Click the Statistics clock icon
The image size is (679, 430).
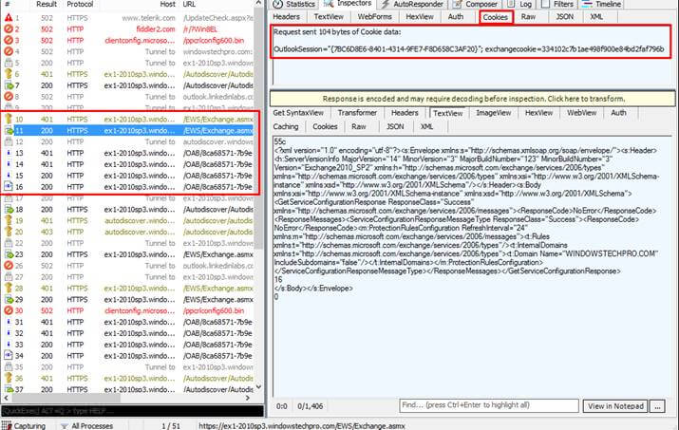[x=277, y=4]
